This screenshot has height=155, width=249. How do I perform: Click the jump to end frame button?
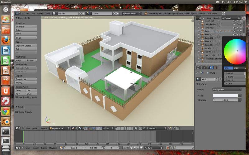pyautogui.click(x=142, y=148)
